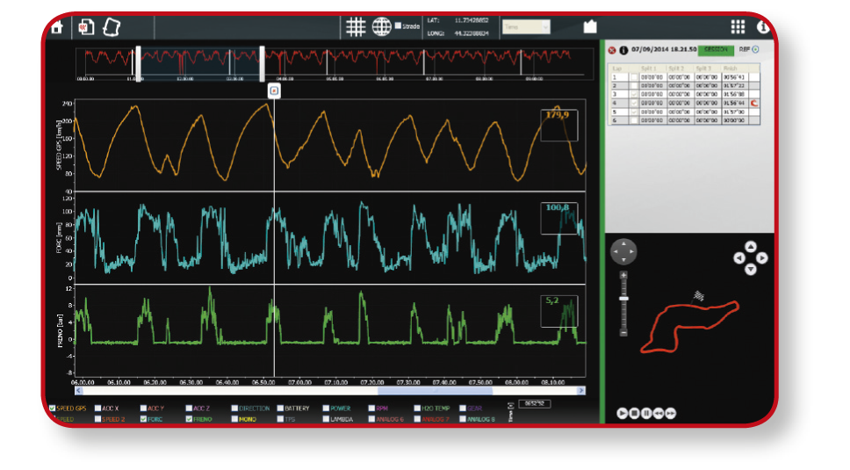Click right arrow of horizontal scrollbar
850x470 pixels.
581,390
